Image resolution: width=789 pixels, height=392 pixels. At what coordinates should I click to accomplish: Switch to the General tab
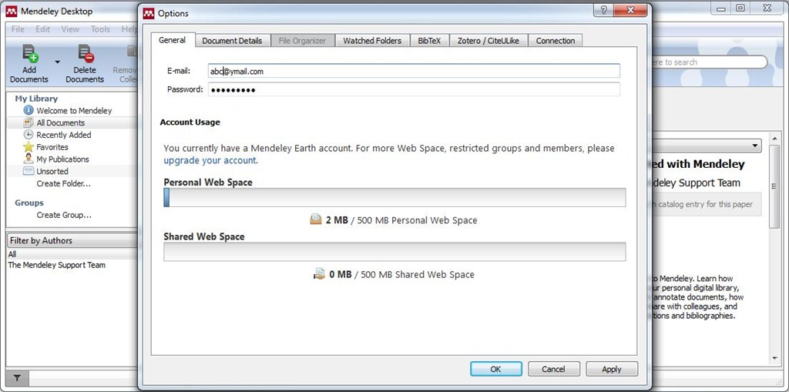click(x=172, y=40)
